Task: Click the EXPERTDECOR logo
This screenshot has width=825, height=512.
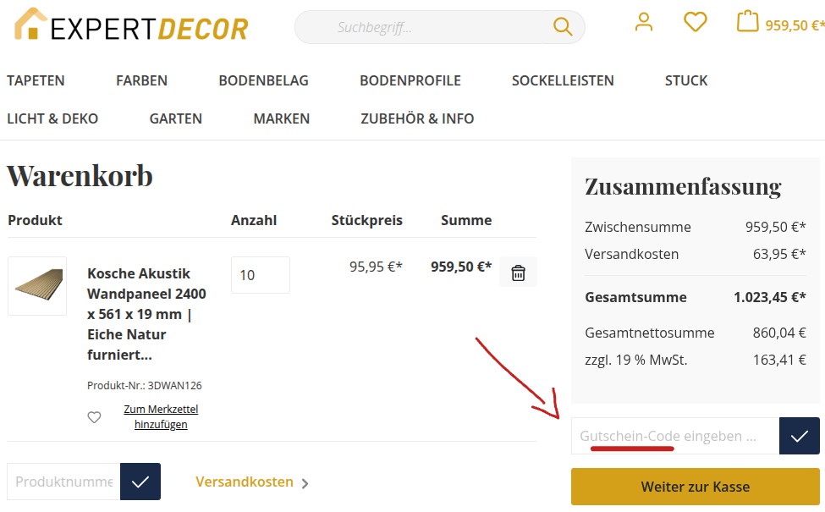Action: (131, 27)
